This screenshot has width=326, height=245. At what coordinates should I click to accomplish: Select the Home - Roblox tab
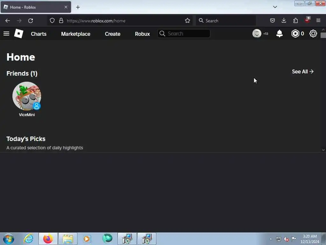tap(36, 7)
